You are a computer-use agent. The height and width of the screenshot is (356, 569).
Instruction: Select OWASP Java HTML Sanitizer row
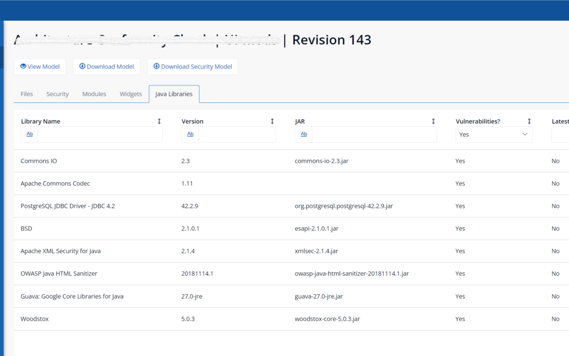click(291, 274)
